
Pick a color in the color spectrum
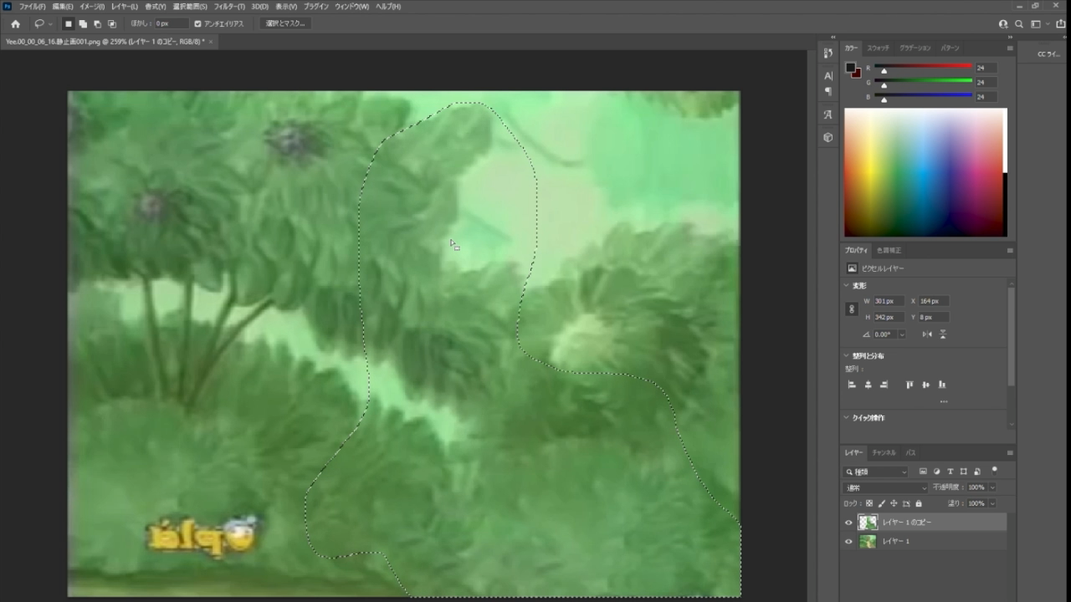point(923,172)
